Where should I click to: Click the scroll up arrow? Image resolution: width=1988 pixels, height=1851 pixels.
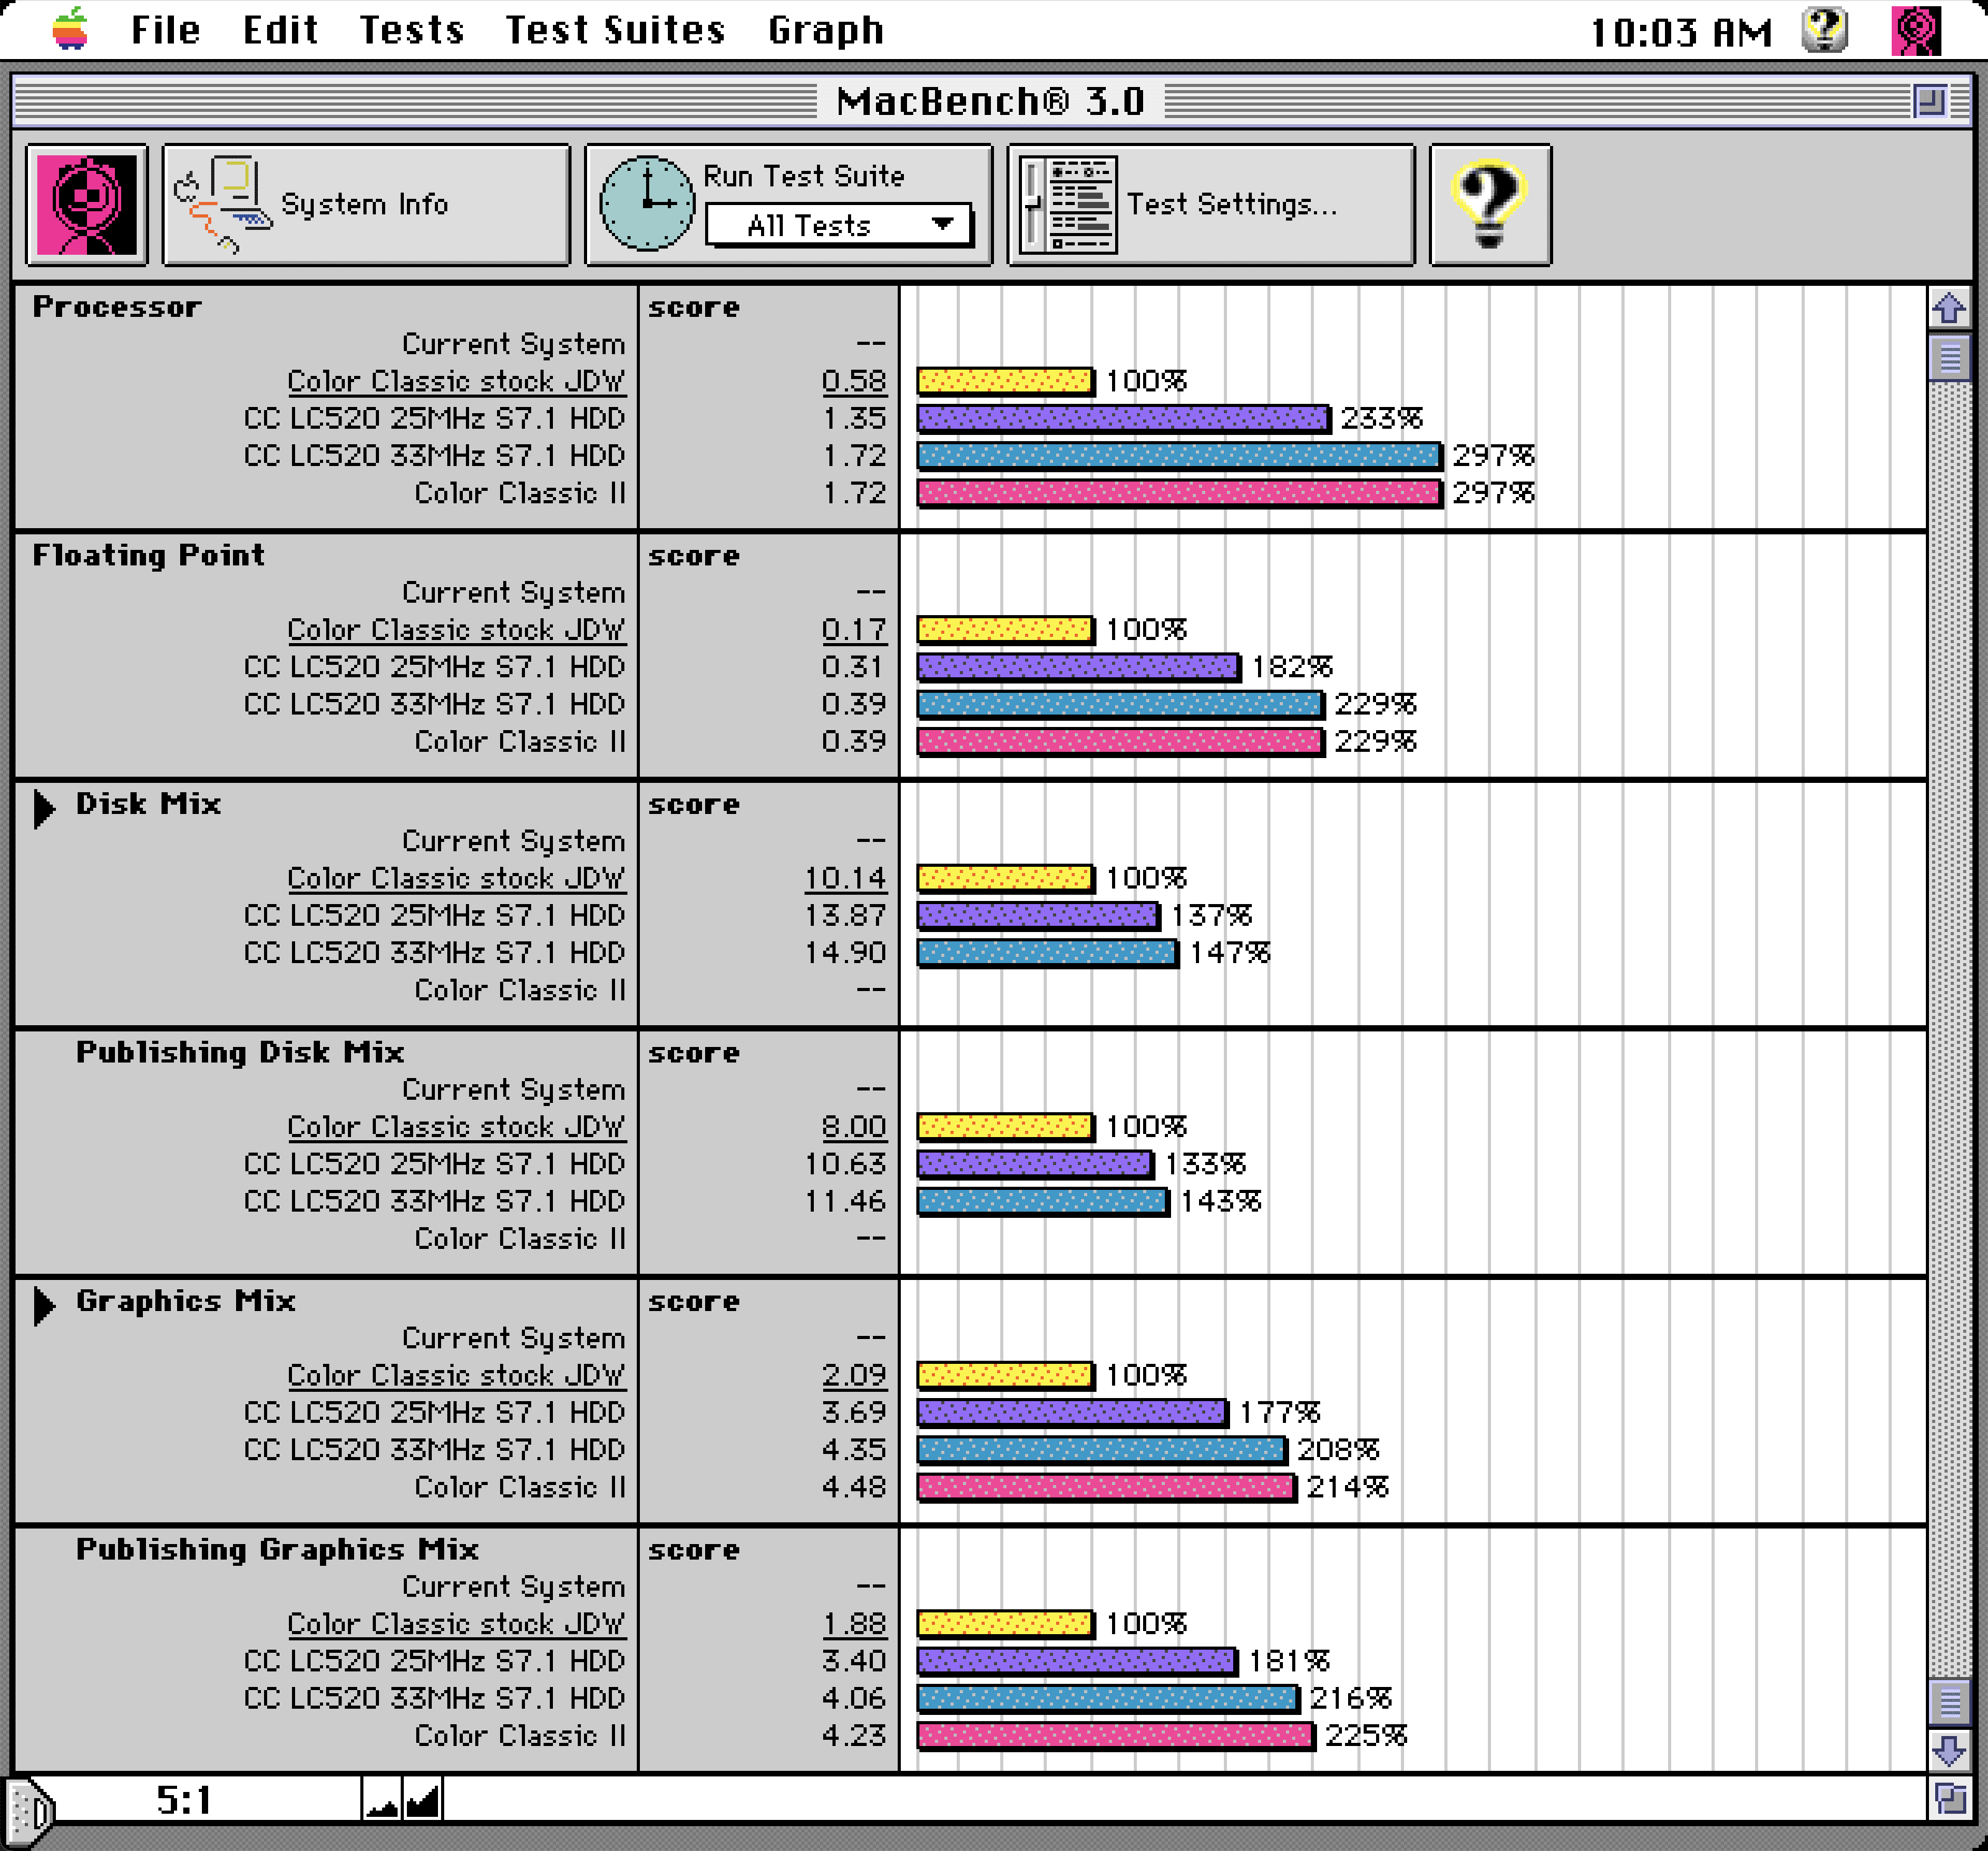coord(1949,309)
